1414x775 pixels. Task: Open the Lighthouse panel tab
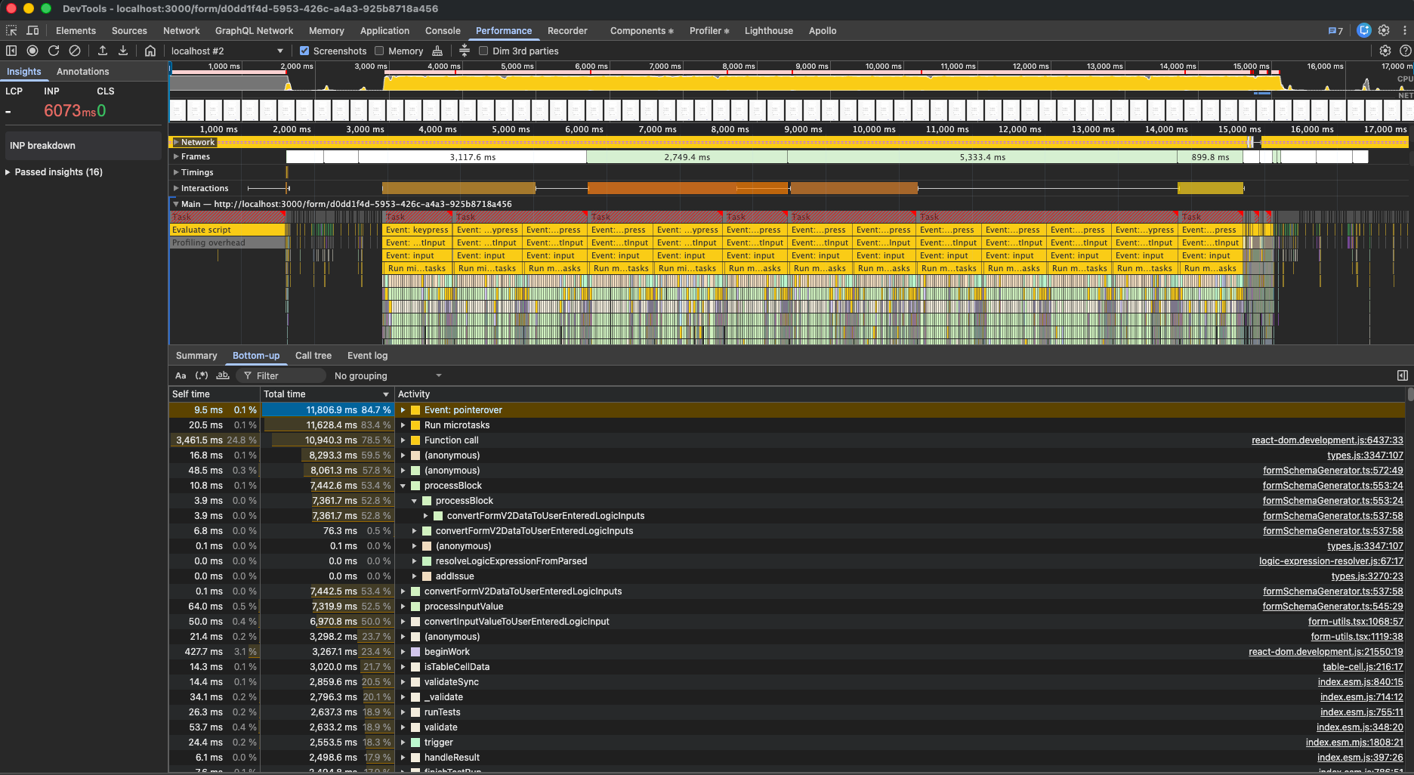(768, 31)
